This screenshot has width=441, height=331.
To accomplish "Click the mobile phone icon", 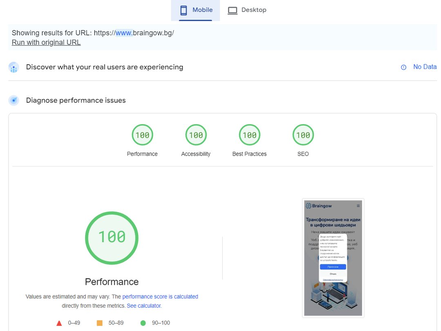I will pyautogui.click(x=183, y=10).
